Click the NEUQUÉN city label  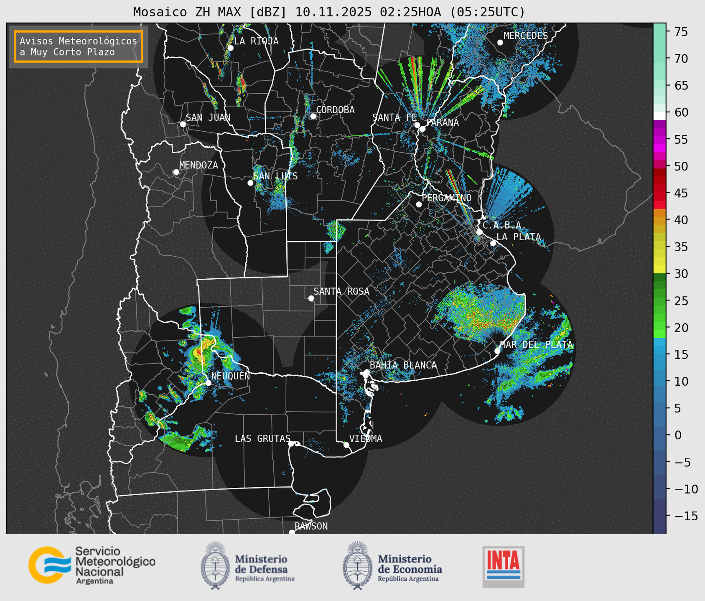point(230,376)
